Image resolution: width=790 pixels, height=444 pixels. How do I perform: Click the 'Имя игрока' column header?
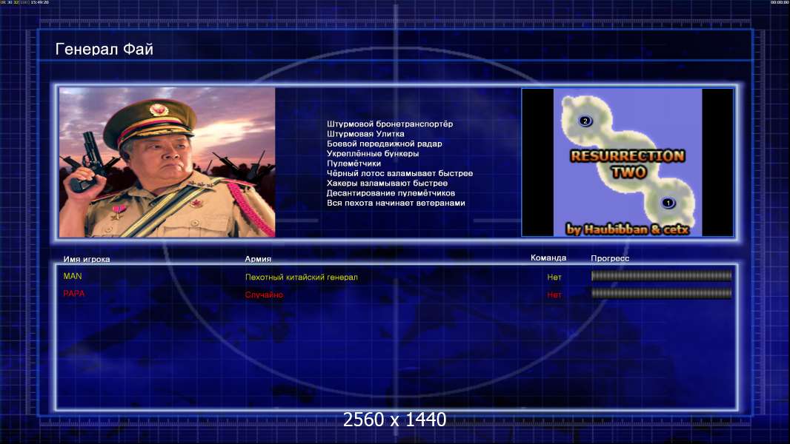(86, 260)
